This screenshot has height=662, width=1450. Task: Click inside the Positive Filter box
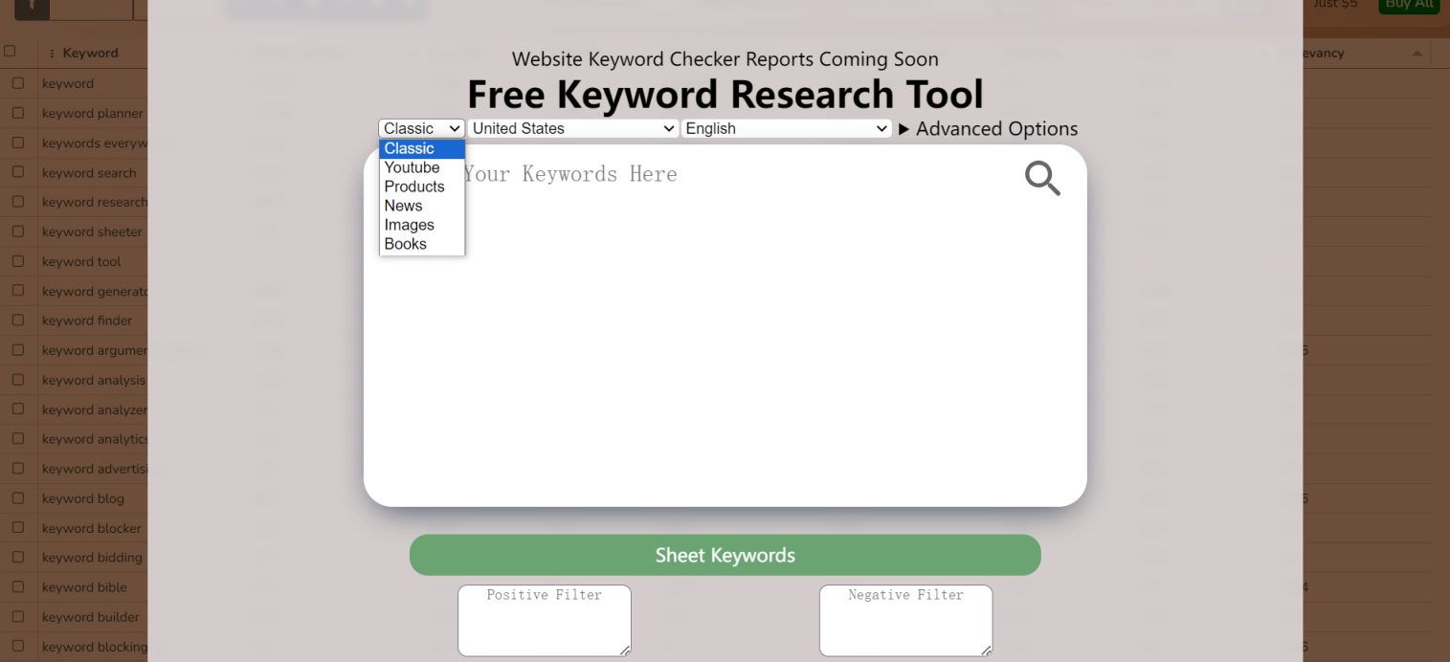coord(545,620)
